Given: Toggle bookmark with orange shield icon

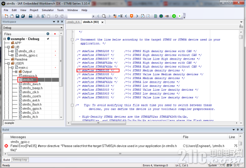Looking at the screenshot, I should point(131,16).
